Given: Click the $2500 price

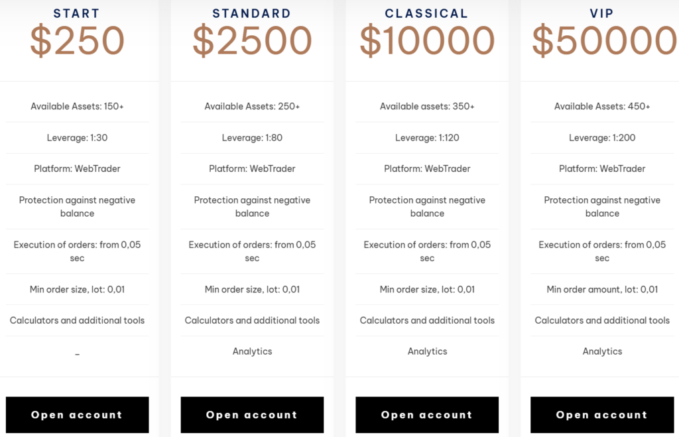Looking at the screenshot, I should [252, 41].
